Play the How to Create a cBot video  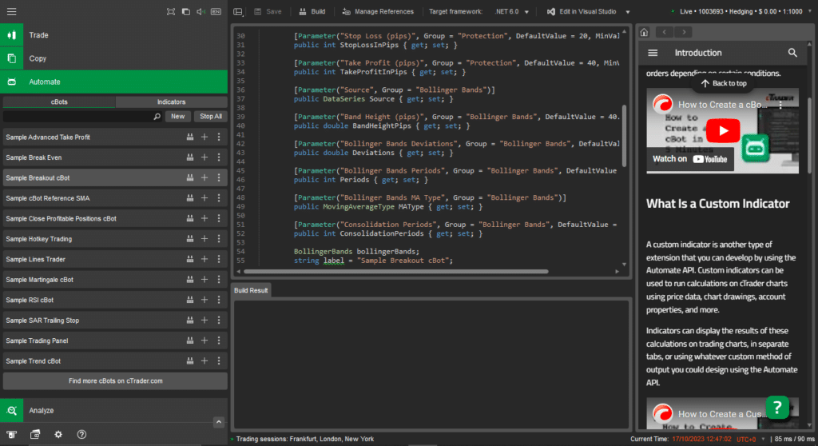pos(722,130)
